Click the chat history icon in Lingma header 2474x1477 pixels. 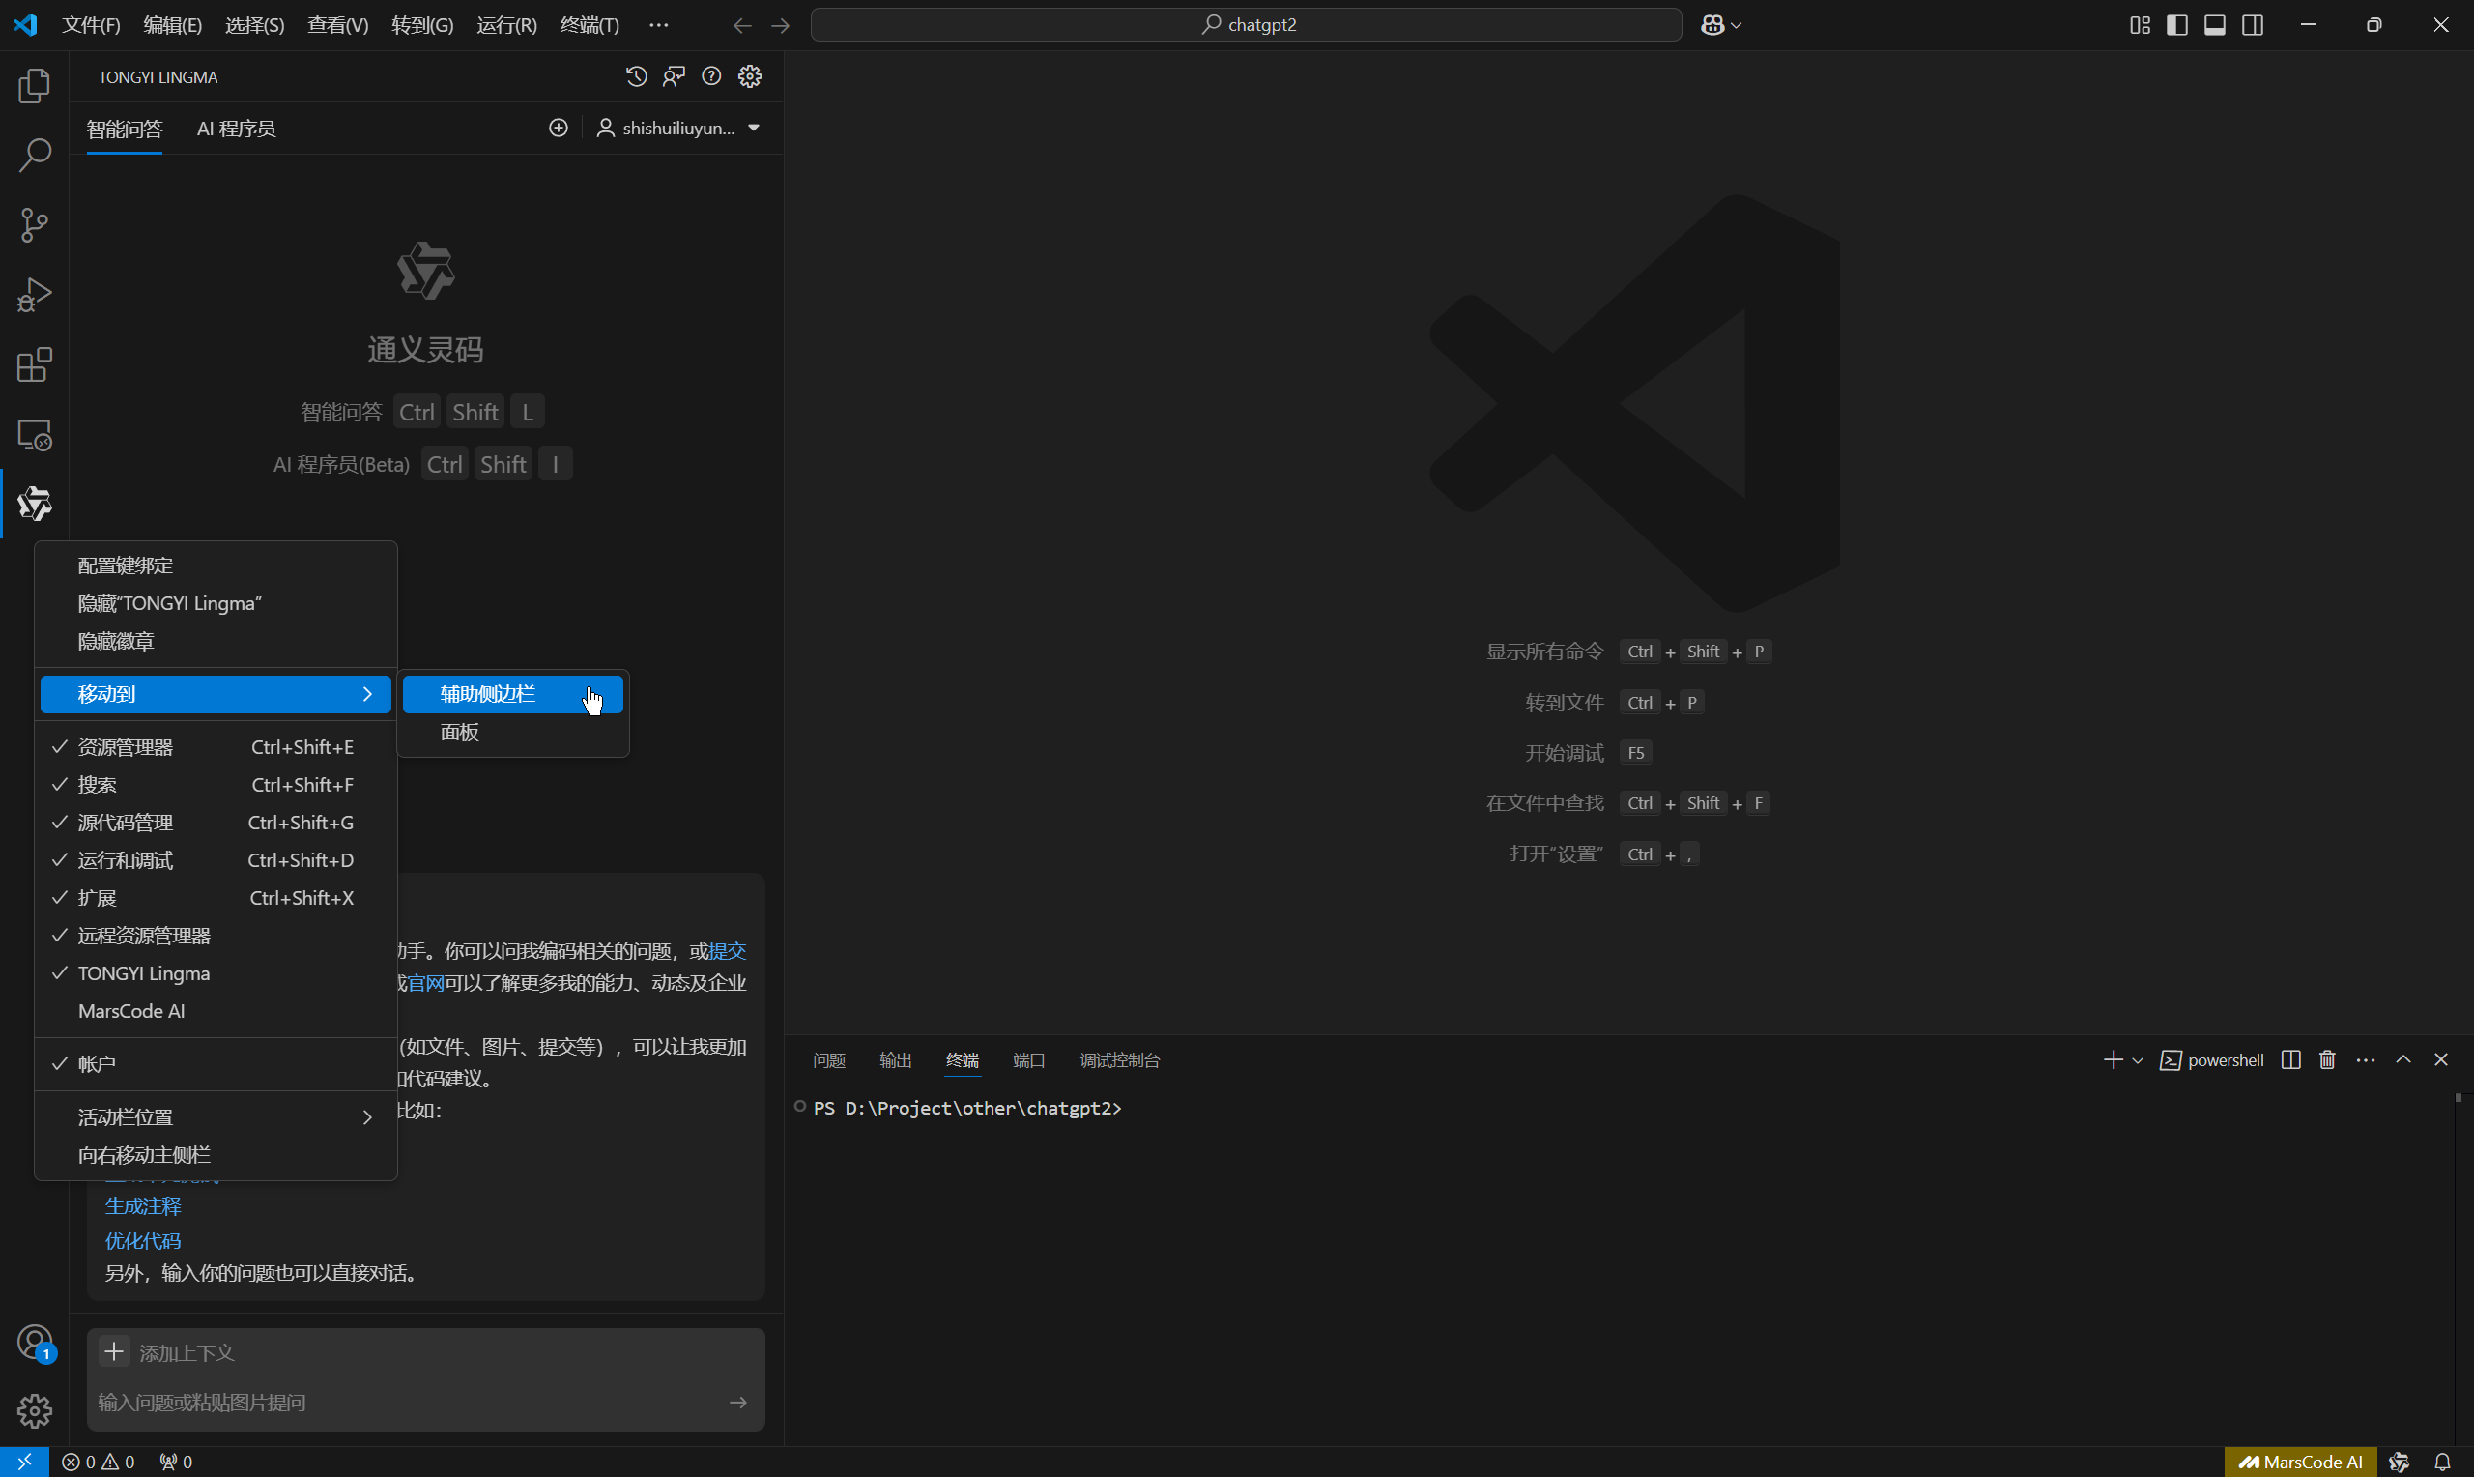tap(637, 76)
